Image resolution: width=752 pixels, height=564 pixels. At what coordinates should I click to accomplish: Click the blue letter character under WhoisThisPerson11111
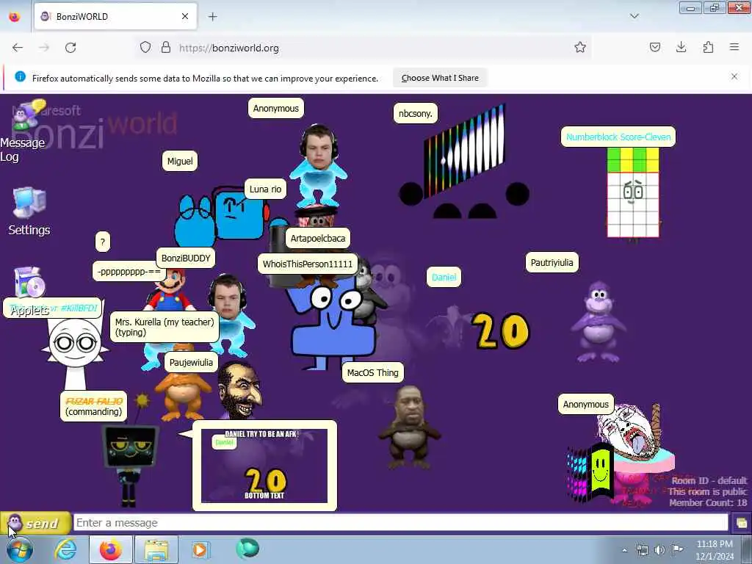pos(333,326)
